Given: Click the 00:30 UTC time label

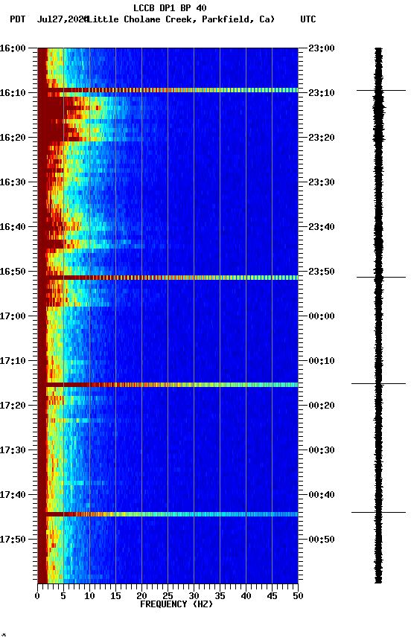Looking at the screenshot, I should click(x=322, y=450).
